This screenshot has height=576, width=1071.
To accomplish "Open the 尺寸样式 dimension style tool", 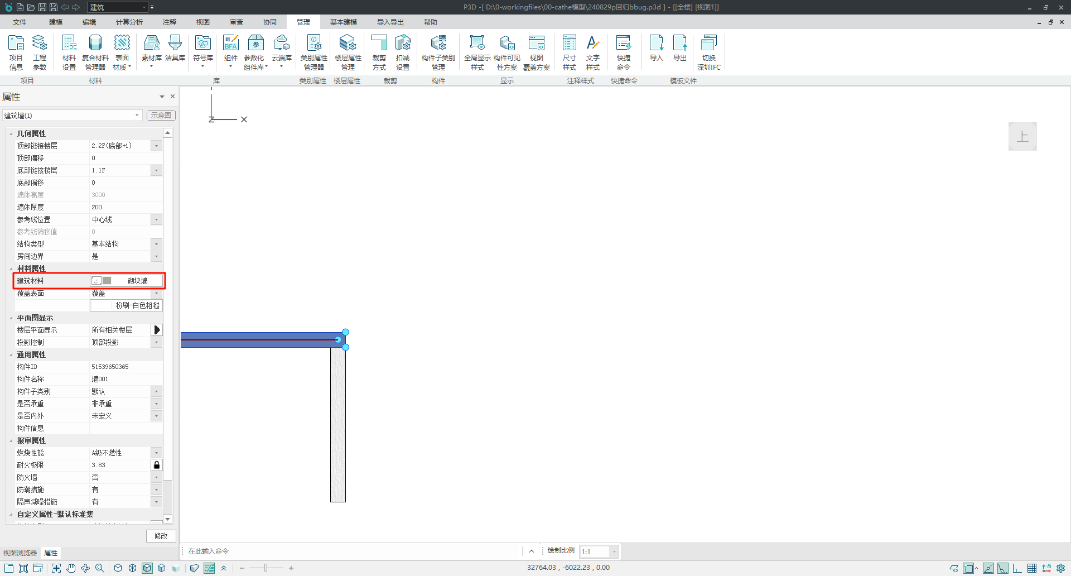I will tap(569, 52).
